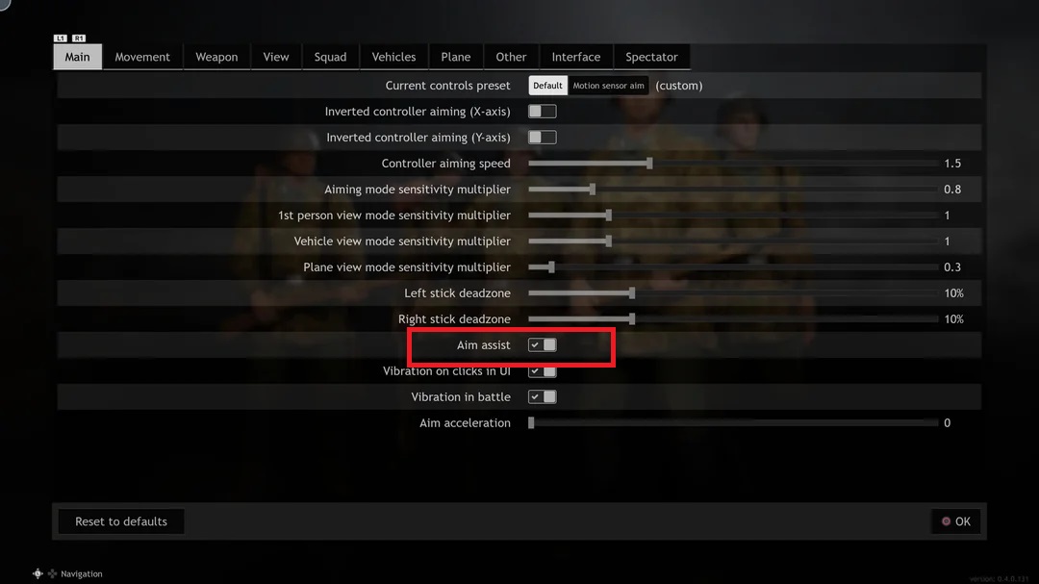This screenshot has width=1039, height=584.
Task: Click the Aim acceleration slider track
Action: 733,423
